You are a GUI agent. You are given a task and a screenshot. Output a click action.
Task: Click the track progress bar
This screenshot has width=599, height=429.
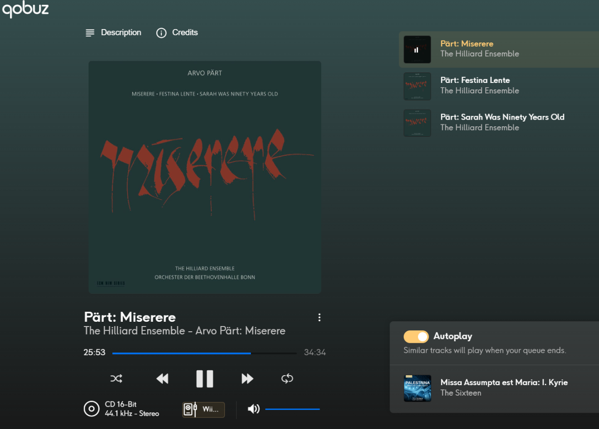(204, 353)
